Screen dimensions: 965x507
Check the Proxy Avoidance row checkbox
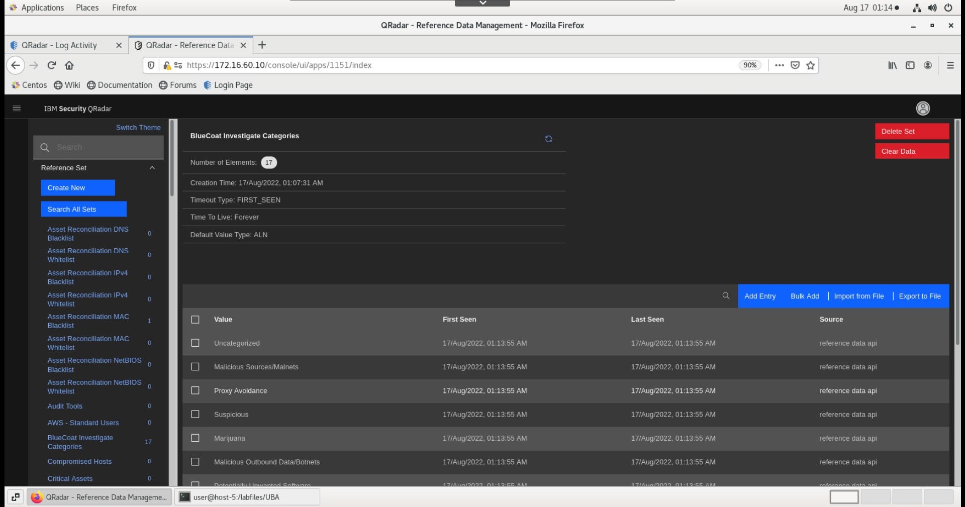pyautogui.click(x=196, y=390)
